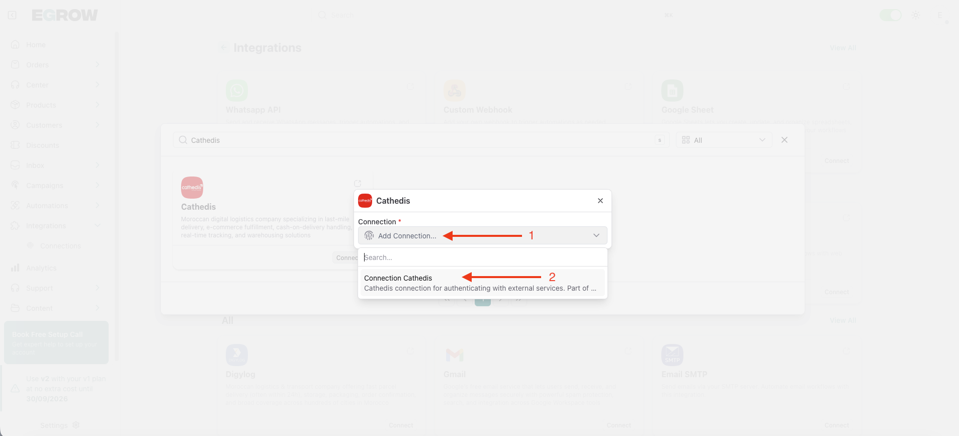Click the connection search field
The image size is (959, 436).
coord(482,257)
